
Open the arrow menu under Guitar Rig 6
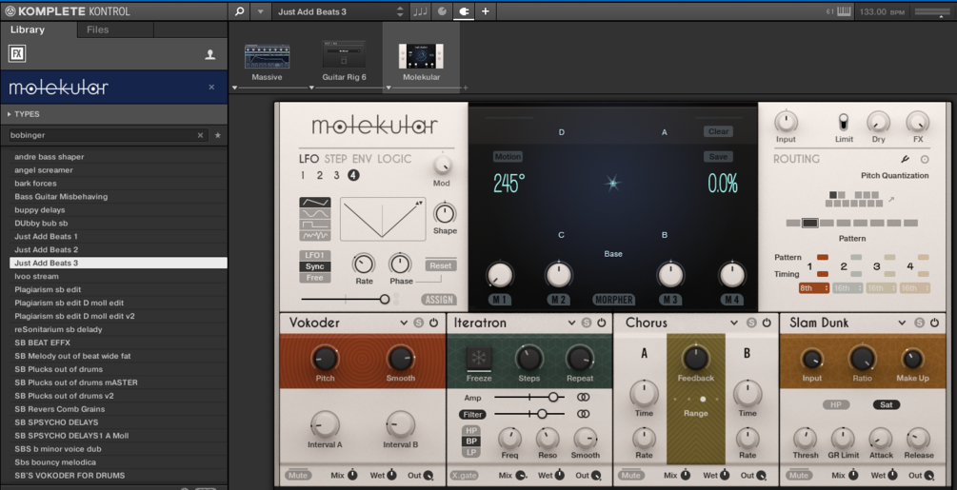[x=311, y=88]
